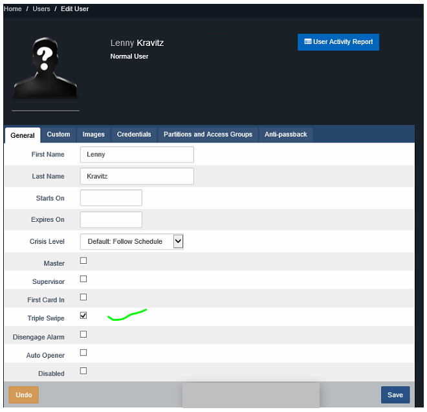Switch to the Anti-passback tab
Screen dimensions: 427x412
click(285, 135)
